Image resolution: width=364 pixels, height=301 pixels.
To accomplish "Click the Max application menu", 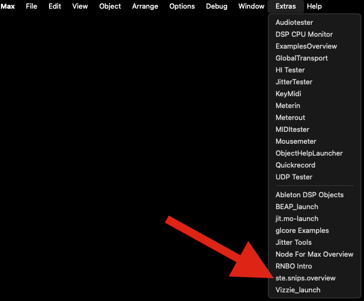I will pos(8,6).
